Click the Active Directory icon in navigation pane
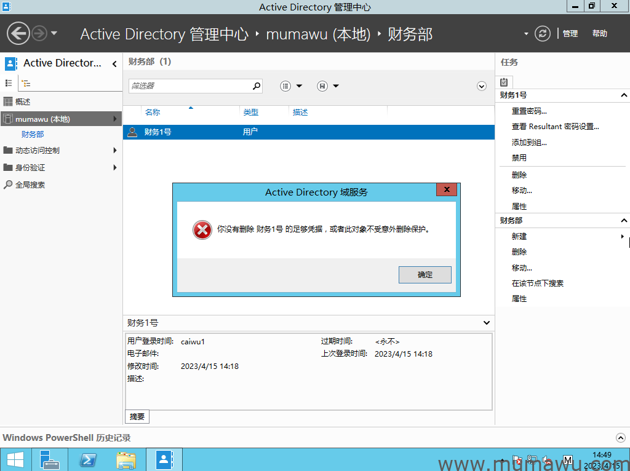 [x=10, y=63]
